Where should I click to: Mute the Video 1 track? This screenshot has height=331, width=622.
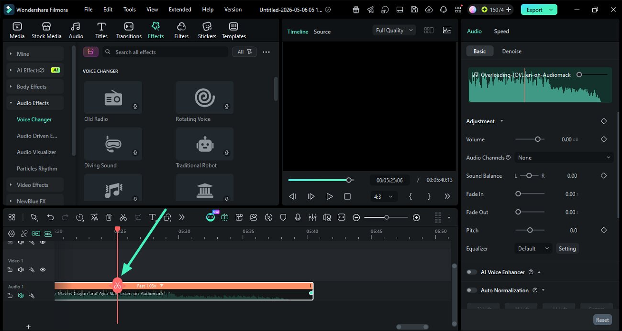[21, 270]
